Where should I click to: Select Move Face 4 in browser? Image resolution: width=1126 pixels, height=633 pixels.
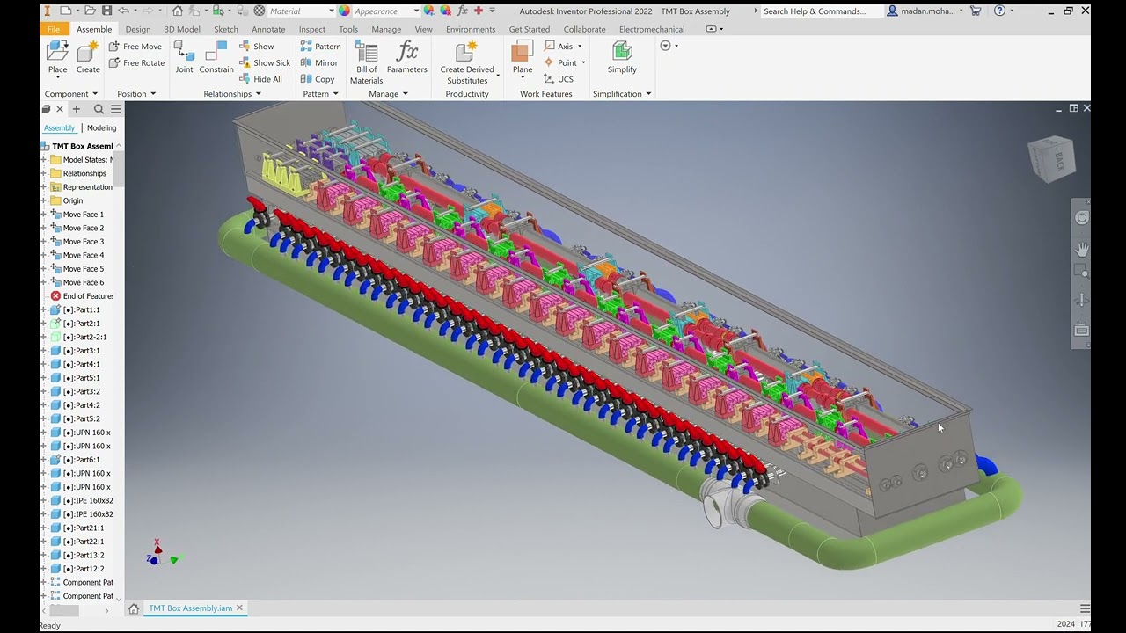[77, 255]
